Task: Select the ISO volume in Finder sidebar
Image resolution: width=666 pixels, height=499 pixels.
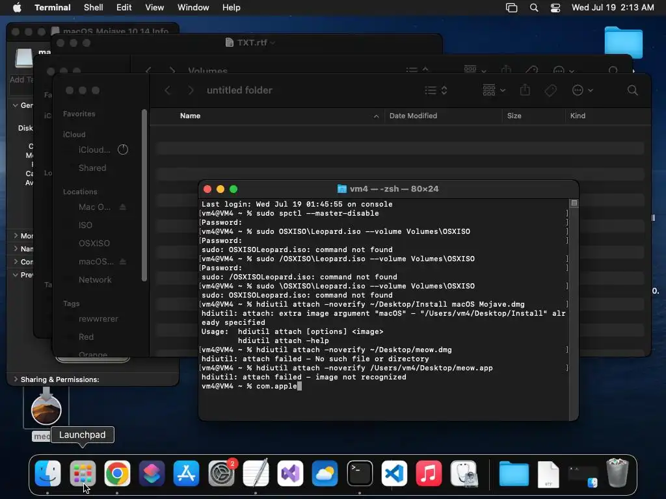Action: (85, 225)
